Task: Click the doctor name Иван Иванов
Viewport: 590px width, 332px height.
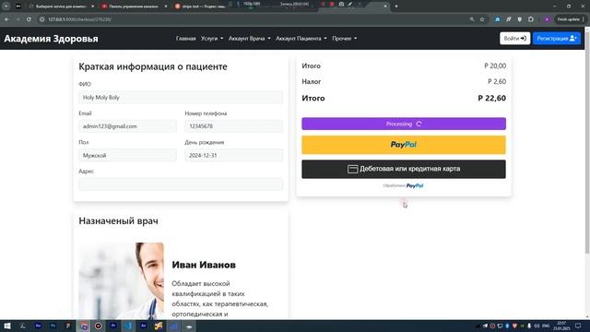Action: (204, 265)
